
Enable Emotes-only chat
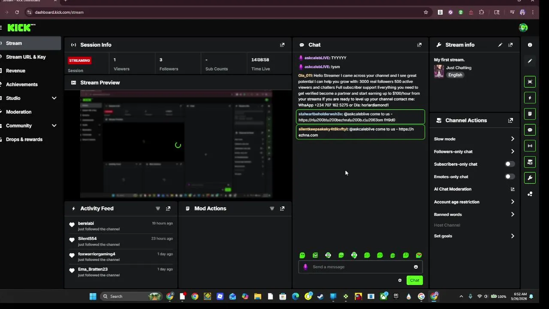510,176
